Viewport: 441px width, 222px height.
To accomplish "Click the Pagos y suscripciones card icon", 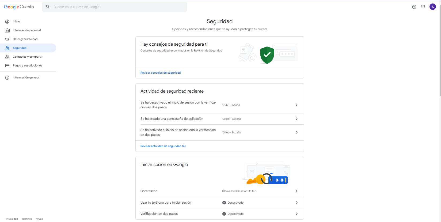I will tap(7, 66).
